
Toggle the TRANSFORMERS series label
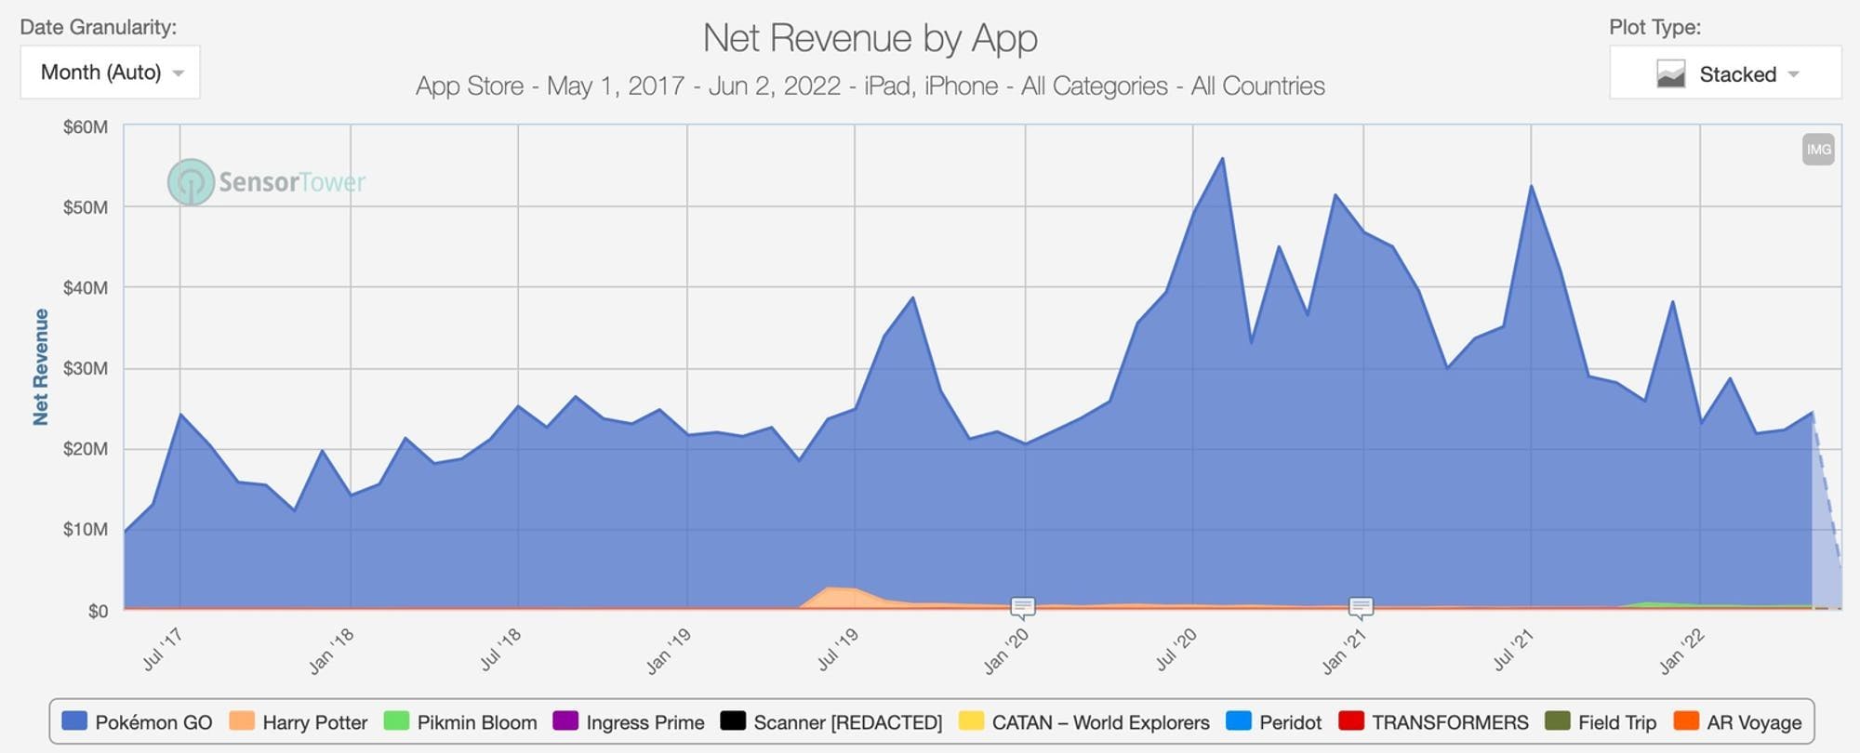(x=1451, y=722)
